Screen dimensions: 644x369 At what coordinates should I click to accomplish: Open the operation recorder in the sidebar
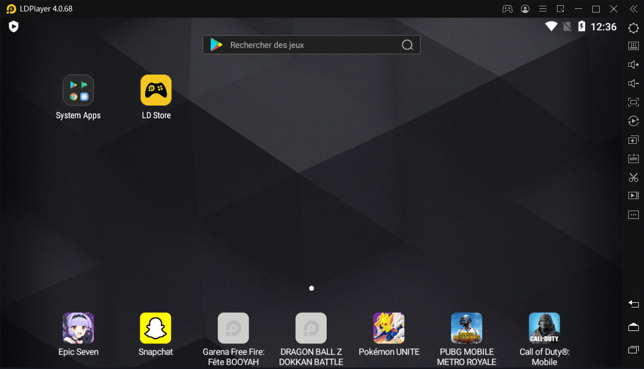coord(634,121)
